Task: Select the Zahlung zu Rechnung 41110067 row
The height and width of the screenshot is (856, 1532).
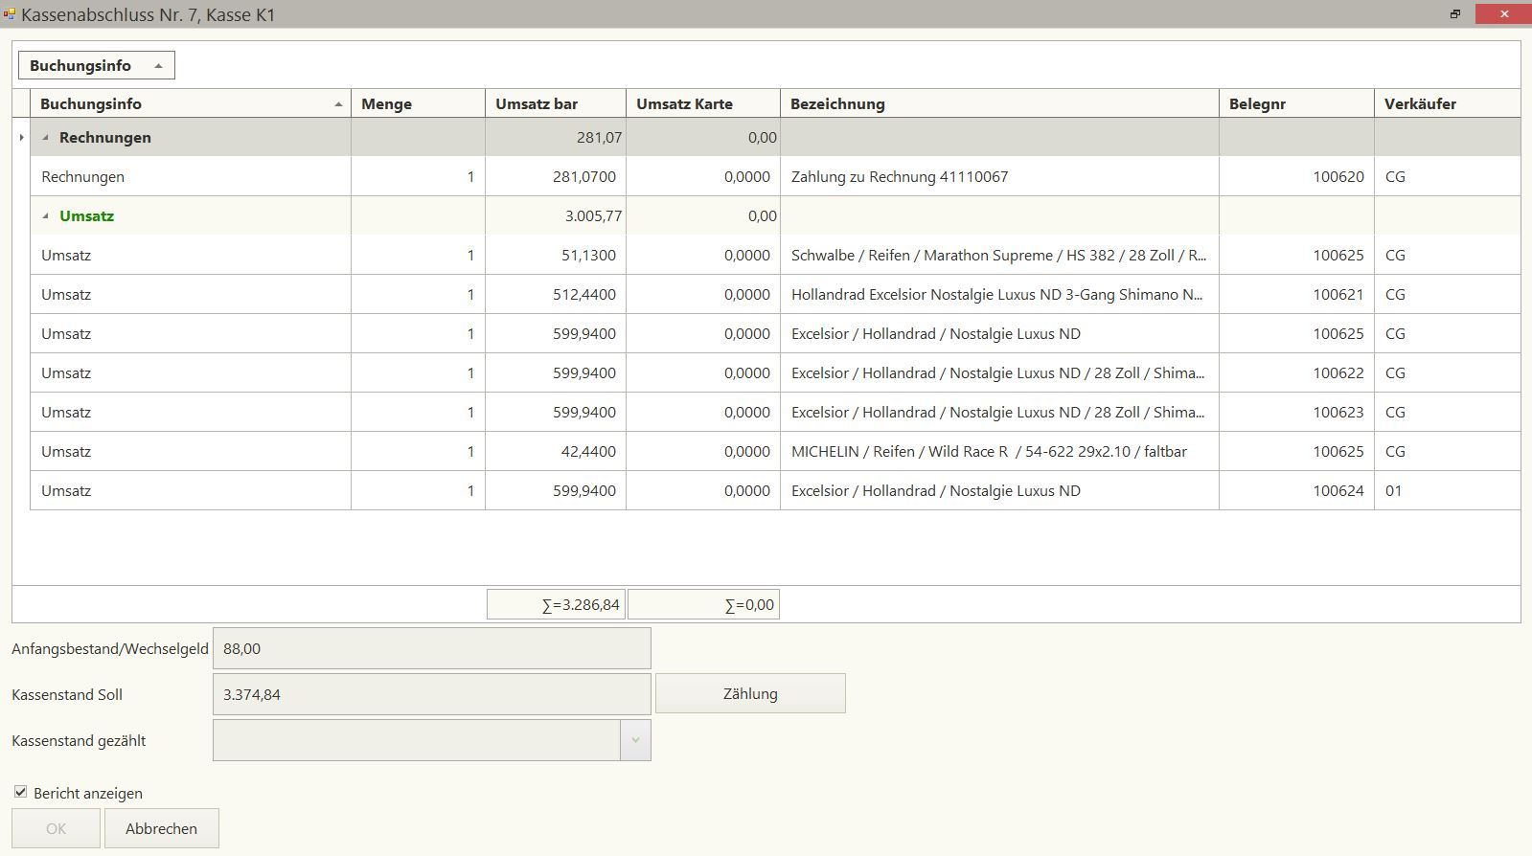Action: (x=899, y=177)
